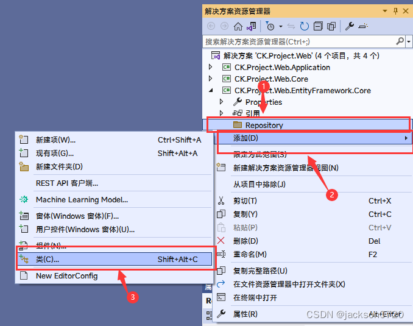Open the 添加(D) submenu item

point(314,138)
